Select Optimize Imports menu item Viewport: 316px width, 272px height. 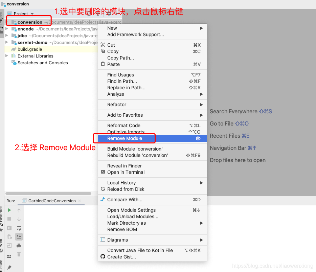[x=152, y=132]
